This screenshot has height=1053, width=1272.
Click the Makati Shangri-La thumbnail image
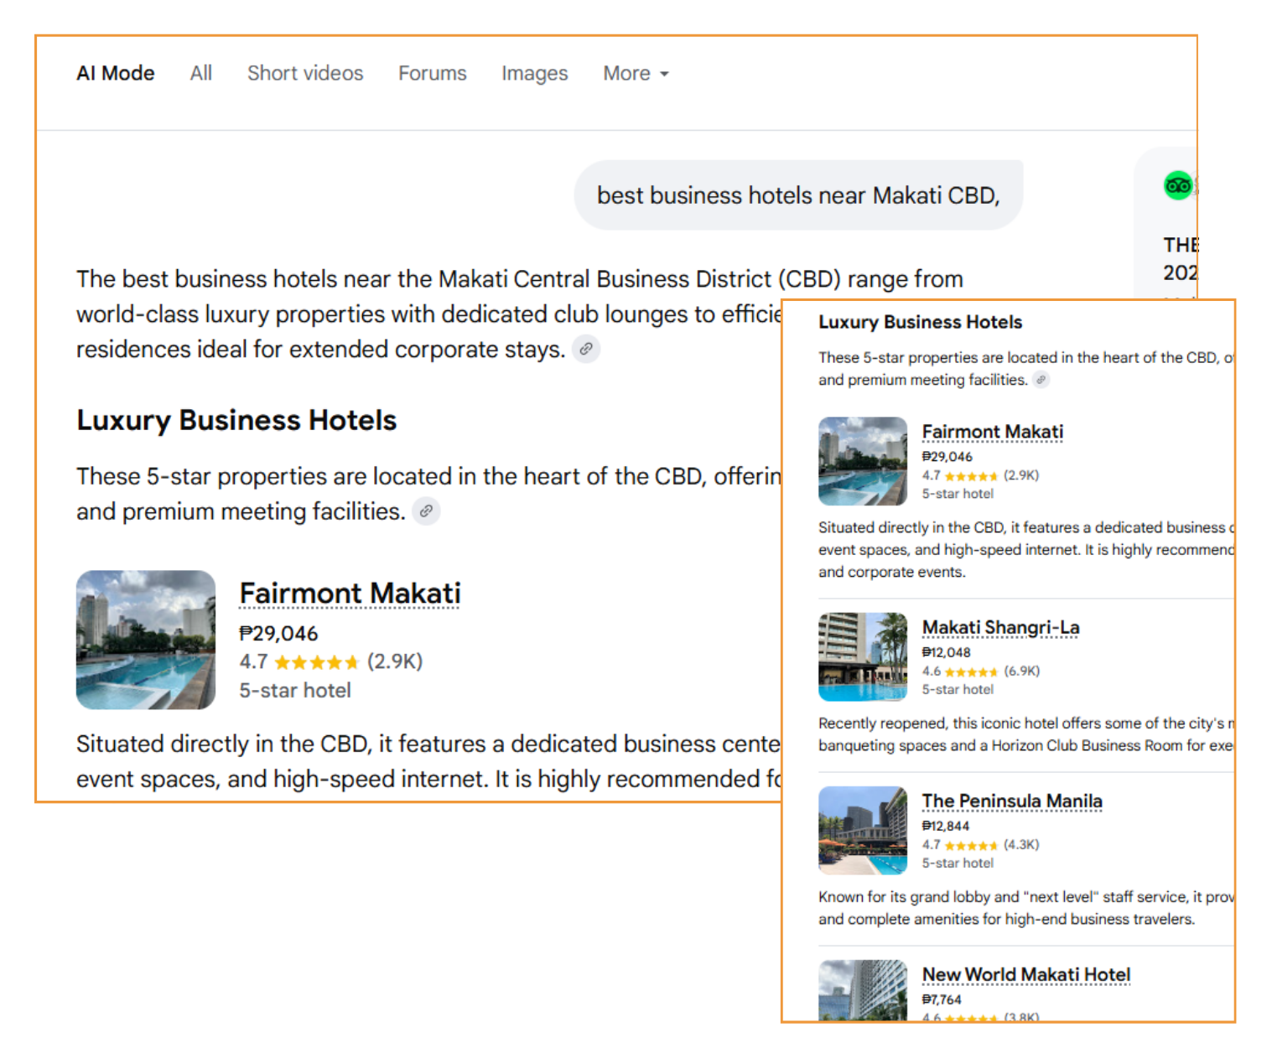(863, 656)
